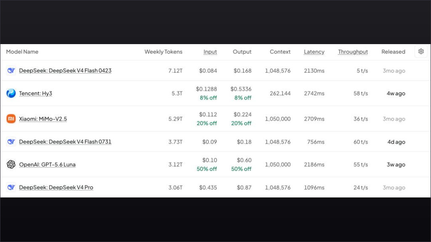431x242 pixels.
Task: Click the 262,144 context value
Action: pyautogui.click(x=280, y=93)
